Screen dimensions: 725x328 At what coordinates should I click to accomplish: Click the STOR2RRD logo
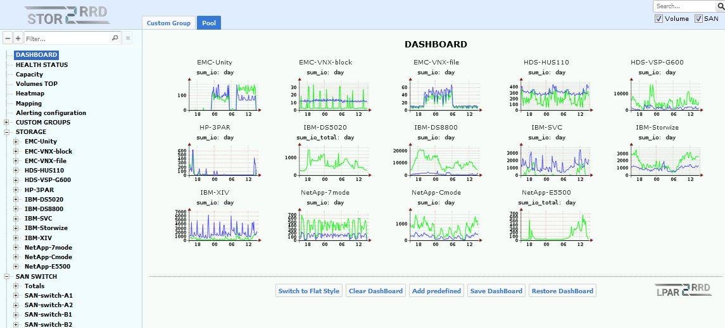[x=66, y=16]
